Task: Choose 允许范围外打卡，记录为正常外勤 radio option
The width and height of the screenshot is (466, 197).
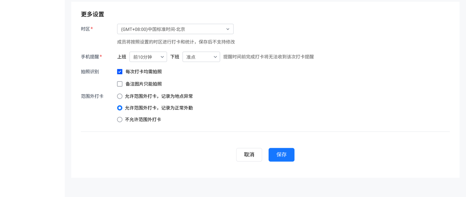Action: tap(120, 108)
